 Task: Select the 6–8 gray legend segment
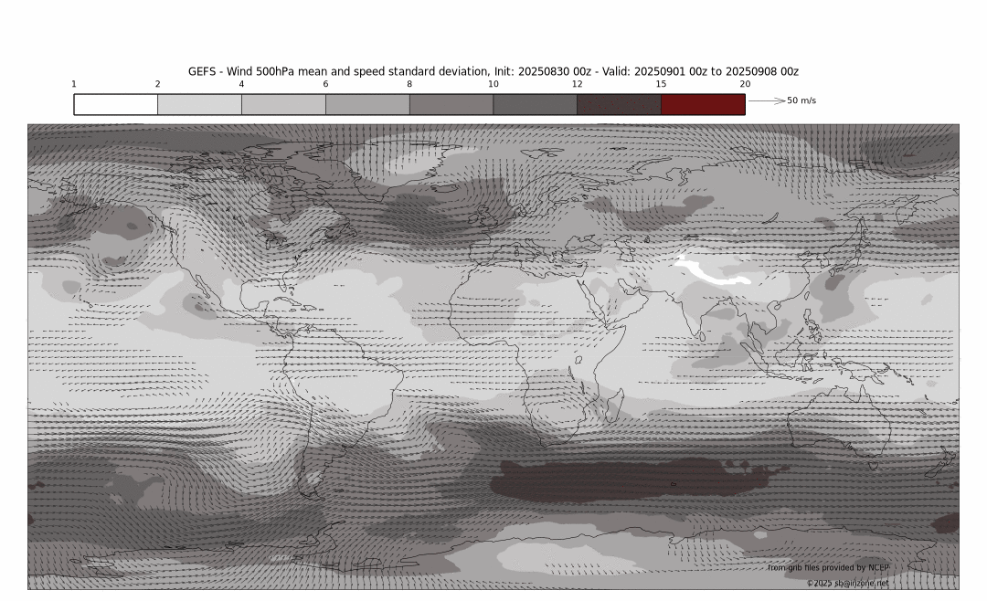pos(367,104)
